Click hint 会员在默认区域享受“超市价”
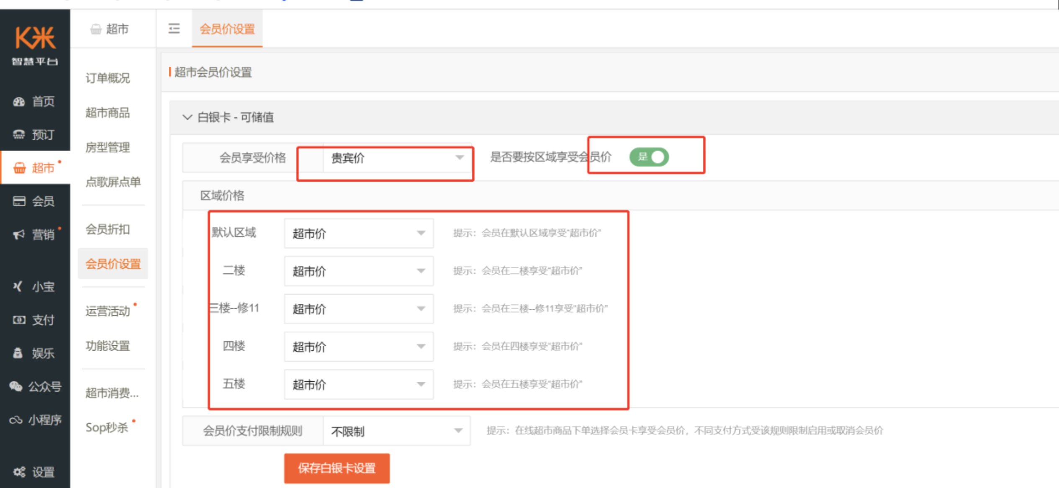The image size is (1059, 488). pos(541,233)
